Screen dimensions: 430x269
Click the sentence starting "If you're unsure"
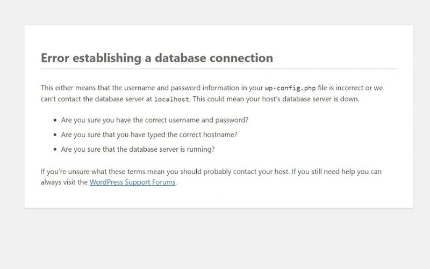[x=165, y=172]
